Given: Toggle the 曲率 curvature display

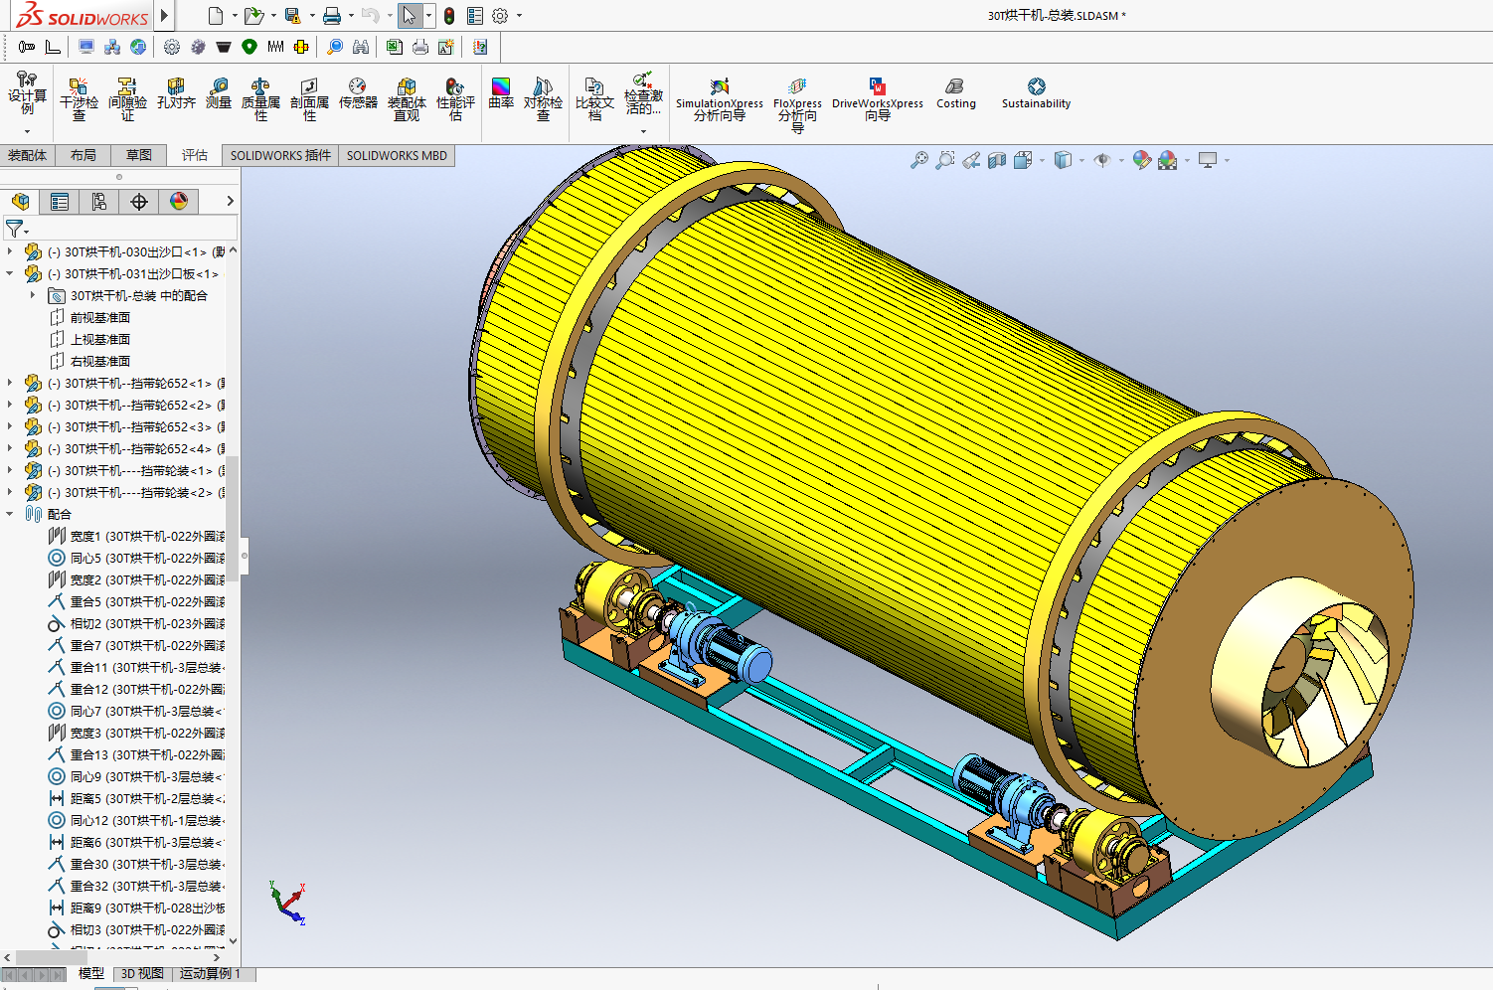Looking at the screenshot, I should (x=501, y=93).
